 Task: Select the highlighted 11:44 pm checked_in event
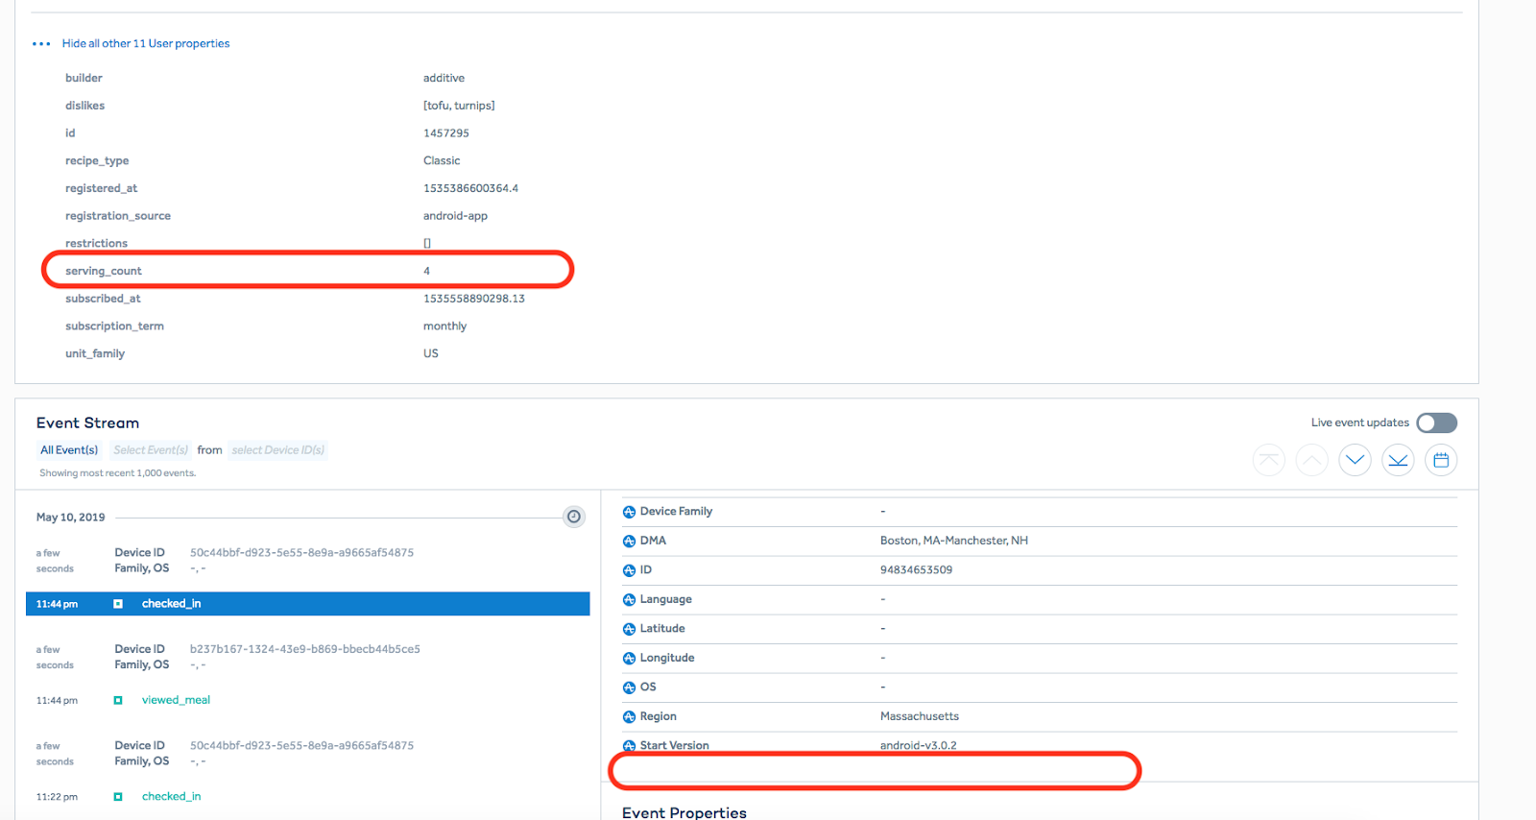[307, 604]
